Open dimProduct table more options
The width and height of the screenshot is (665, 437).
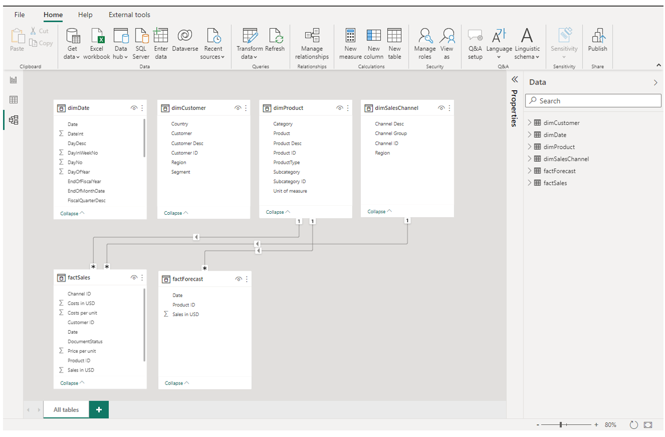[348, 108]
